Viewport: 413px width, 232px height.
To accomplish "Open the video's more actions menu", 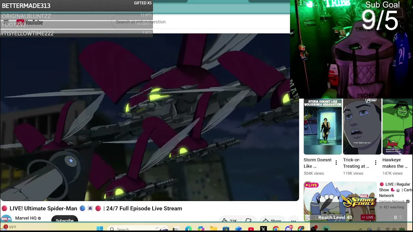I will [293, 221].
